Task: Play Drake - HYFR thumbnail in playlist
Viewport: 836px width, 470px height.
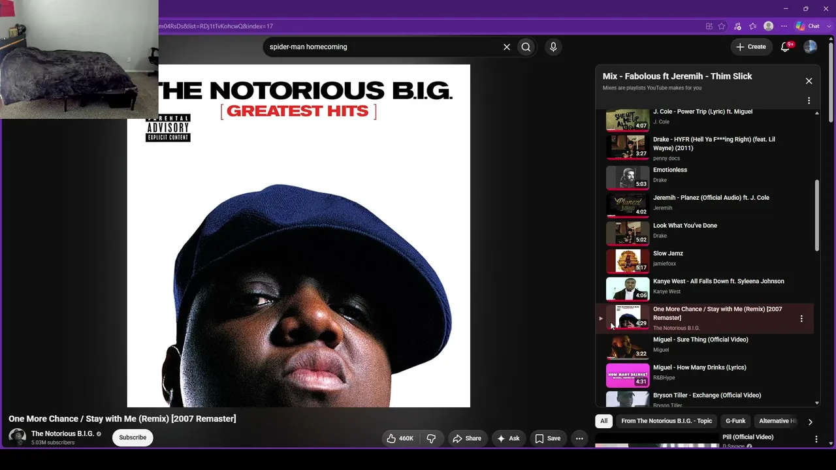Action: pyautogui.click(x=628, y=147)
